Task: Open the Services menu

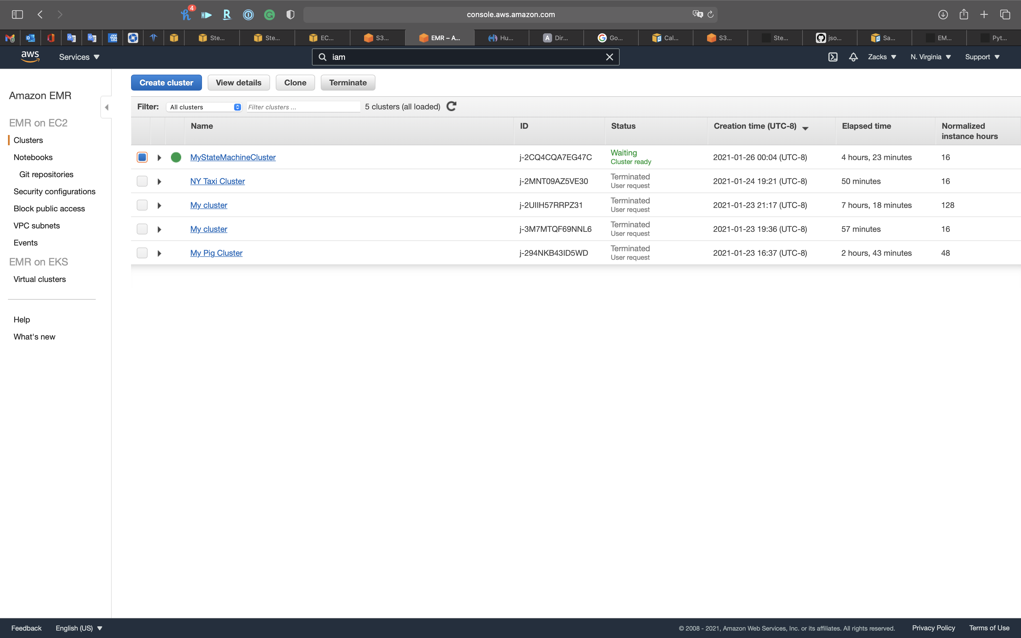Action: pyautogui.click(x=79, y=57)
